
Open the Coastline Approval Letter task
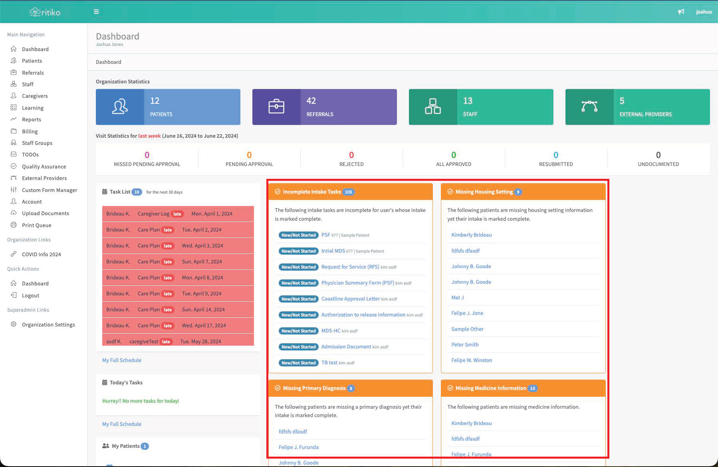tap(350, 299)
